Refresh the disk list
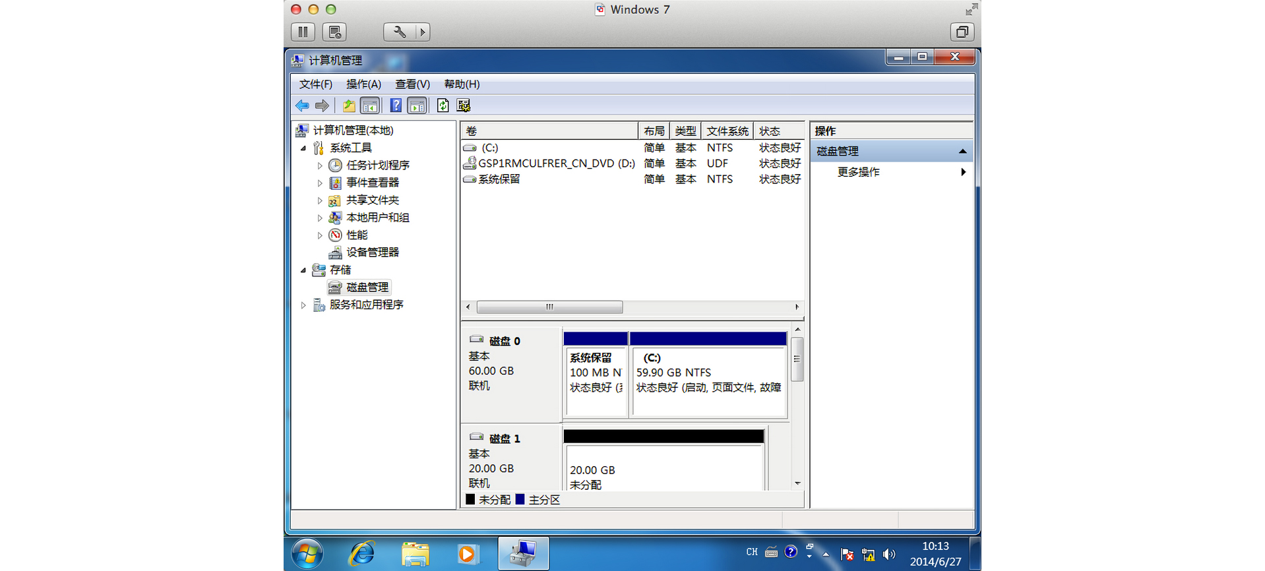 (443, 105)
